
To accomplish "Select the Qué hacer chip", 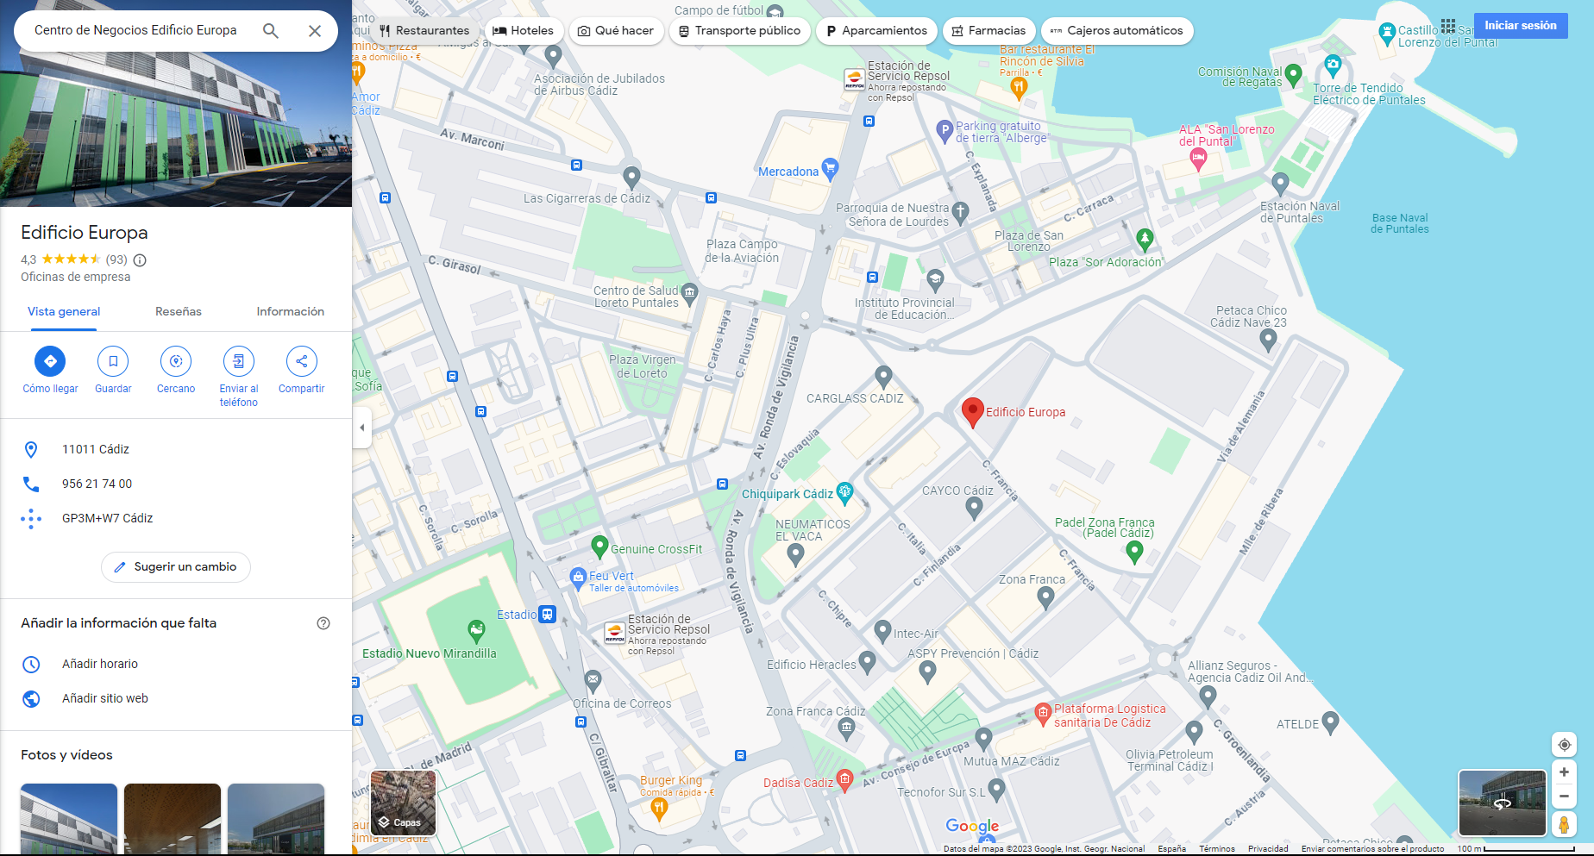I will click(x=616, y=31).
